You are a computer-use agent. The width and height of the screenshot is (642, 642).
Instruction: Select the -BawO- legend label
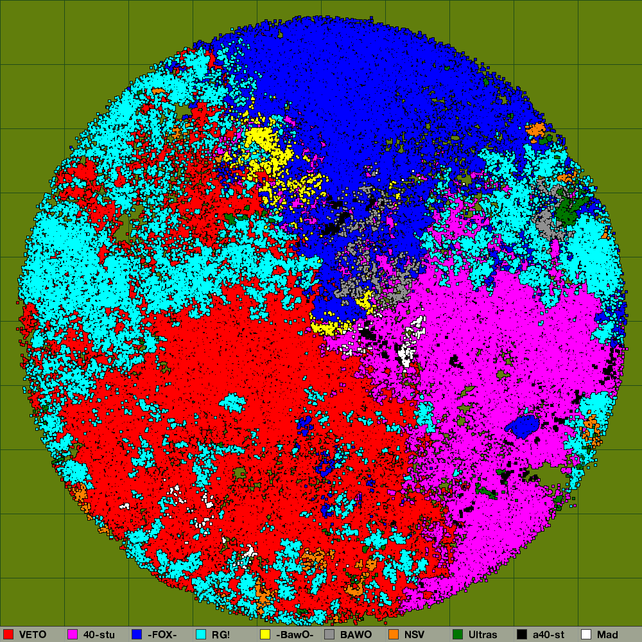(x=295, y=635)
